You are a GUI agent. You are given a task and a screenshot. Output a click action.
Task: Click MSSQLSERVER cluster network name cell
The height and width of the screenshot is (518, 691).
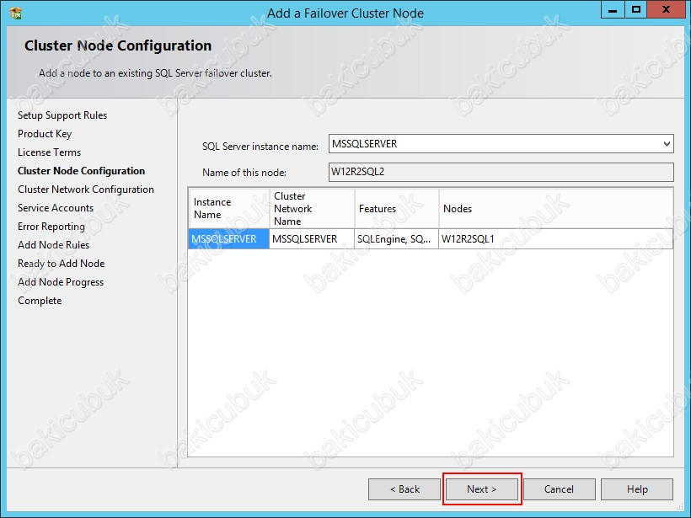pos(312,238)
